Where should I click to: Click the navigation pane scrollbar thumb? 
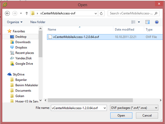(x=40, y=44)
